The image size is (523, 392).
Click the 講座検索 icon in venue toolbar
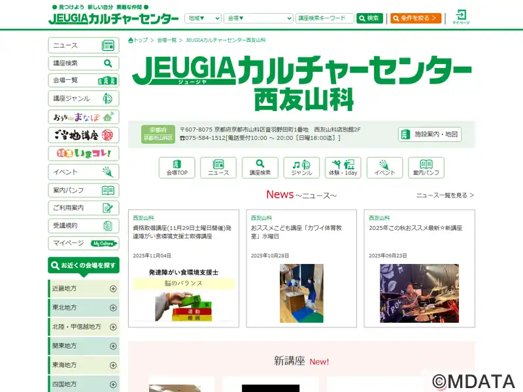click(260, 168)
